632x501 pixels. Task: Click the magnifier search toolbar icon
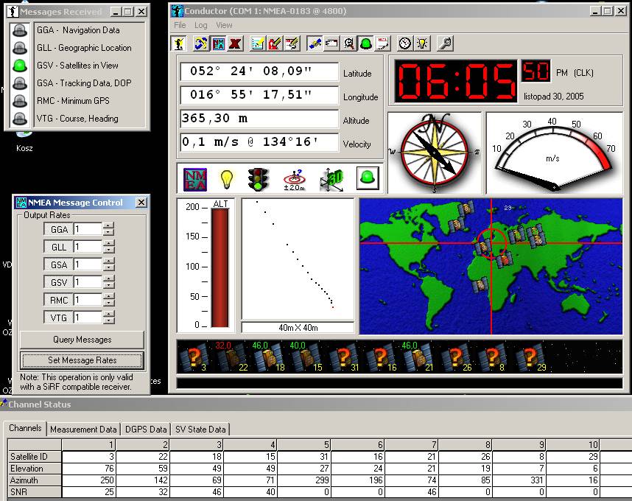point(348,43)
